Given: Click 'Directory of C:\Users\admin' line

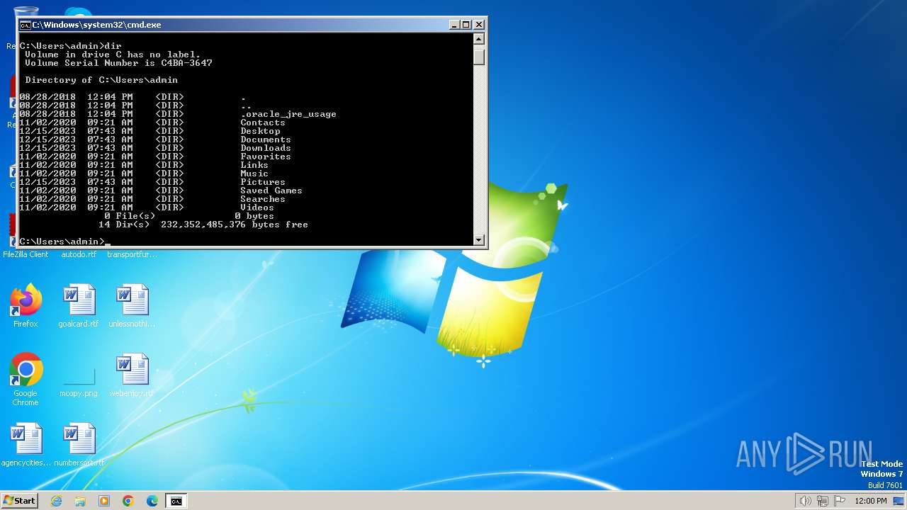Looking at the screenshot, I should (101, 80).
